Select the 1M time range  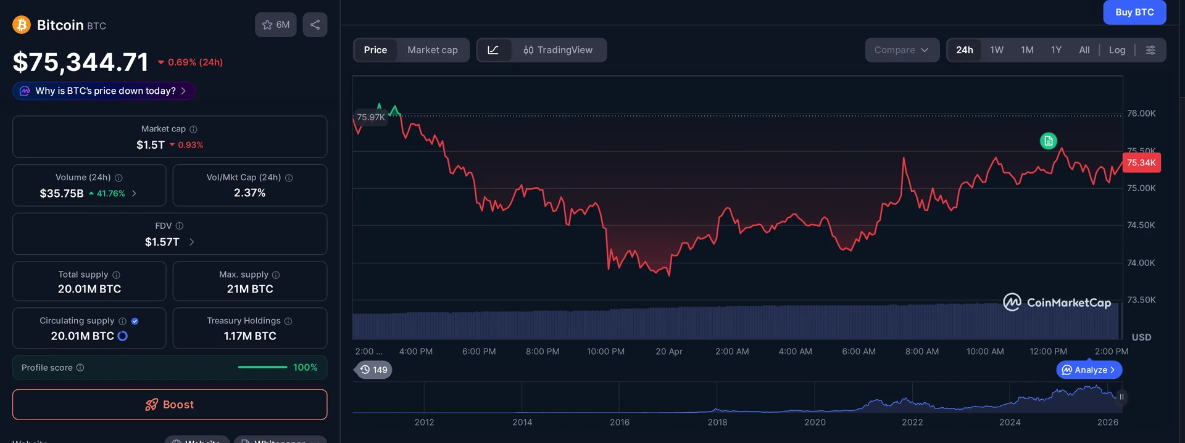click(1027, 50)
